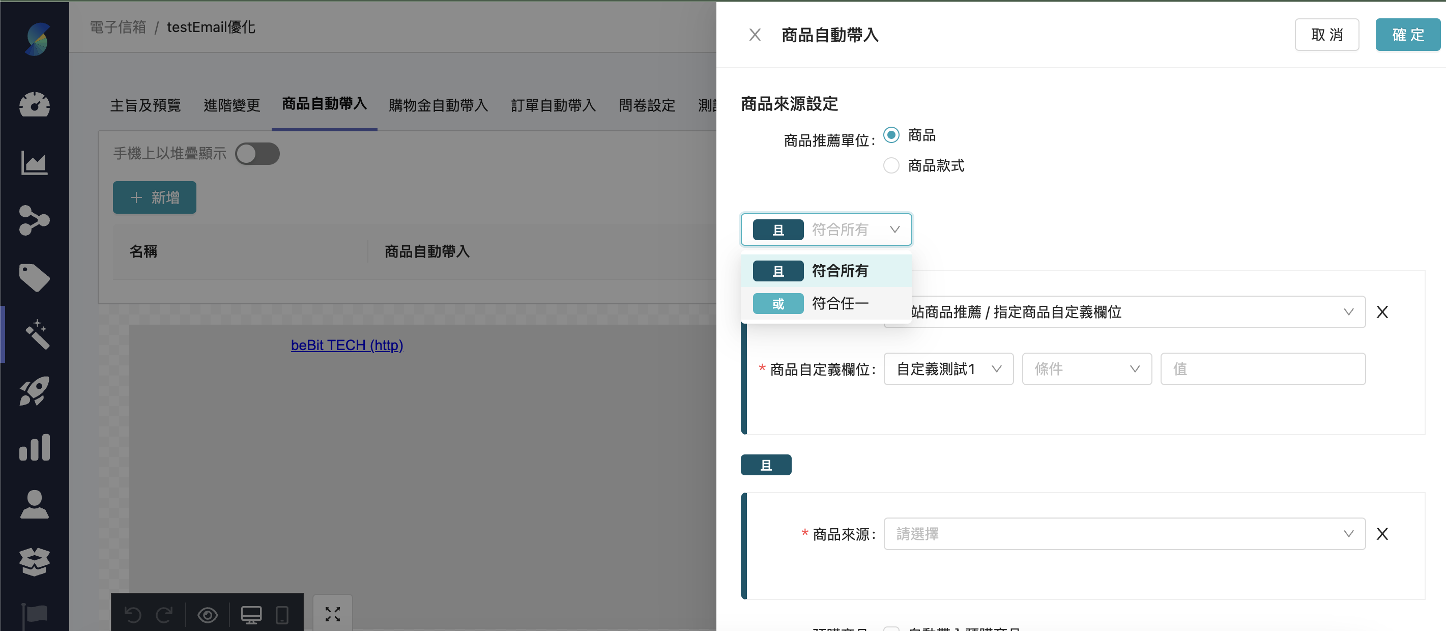Open the dashboard speedometer icon in sidebar
This screenshot has height=631, width=1446.
coord(35,105)
